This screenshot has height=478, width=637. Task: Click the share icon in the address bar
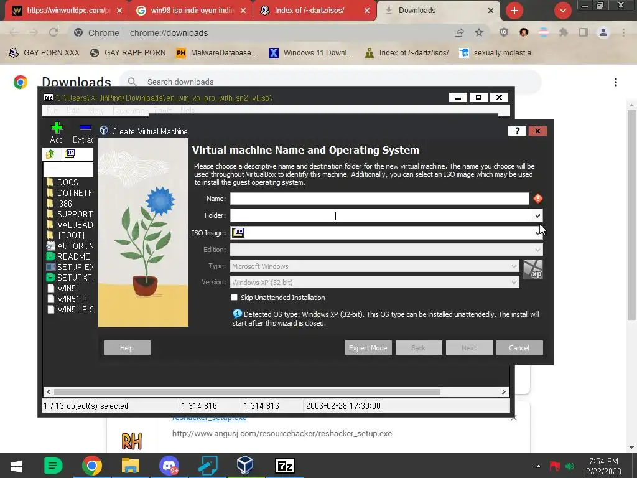coord(459,33)
